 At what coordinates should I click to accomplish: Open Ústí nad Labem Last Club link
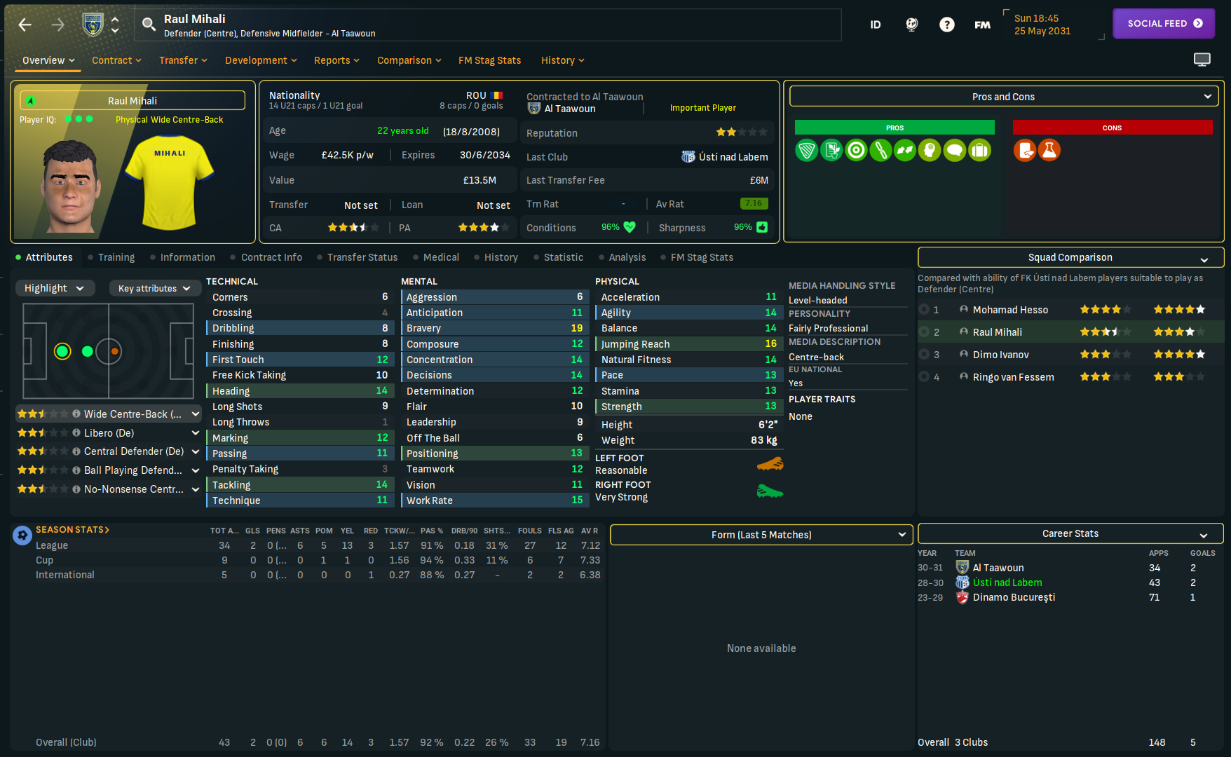733,157
